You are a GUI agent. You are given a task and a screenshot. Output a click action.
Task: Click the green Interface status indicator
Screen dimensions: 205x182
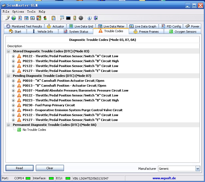coord(51,178)
